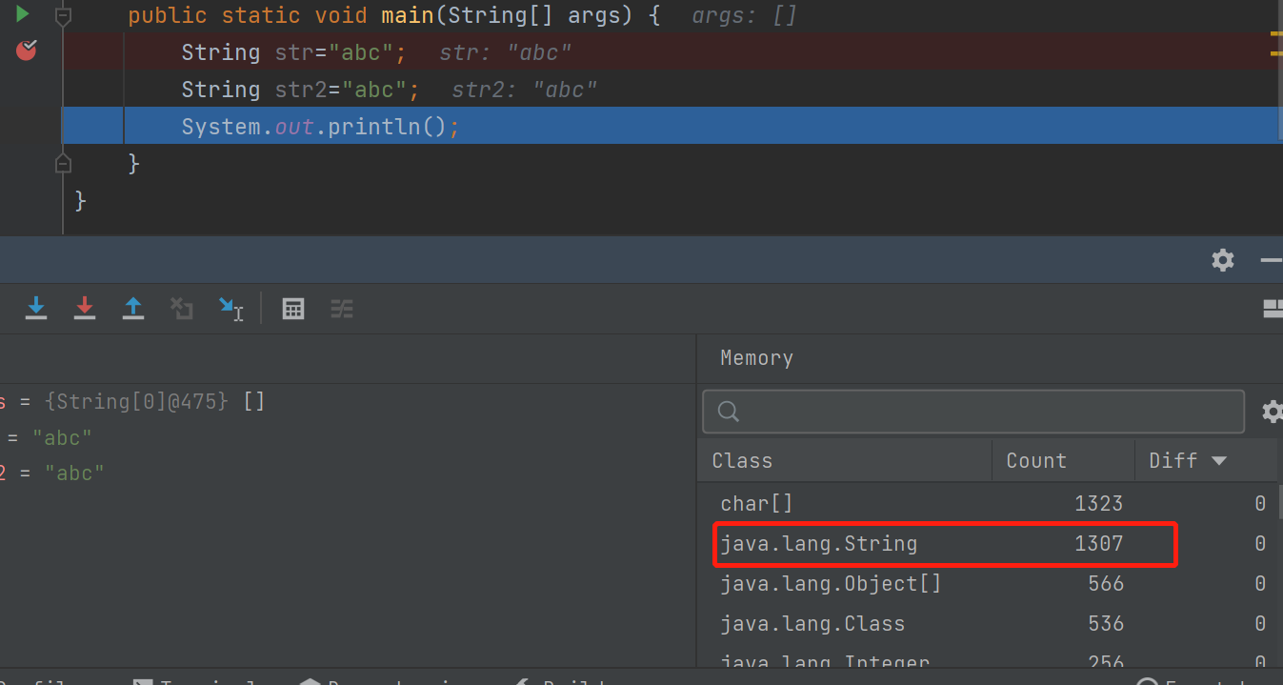The height and width of the screenshot is (685, 1283).
Task: Click count value 536
Action: (1106, 623)
